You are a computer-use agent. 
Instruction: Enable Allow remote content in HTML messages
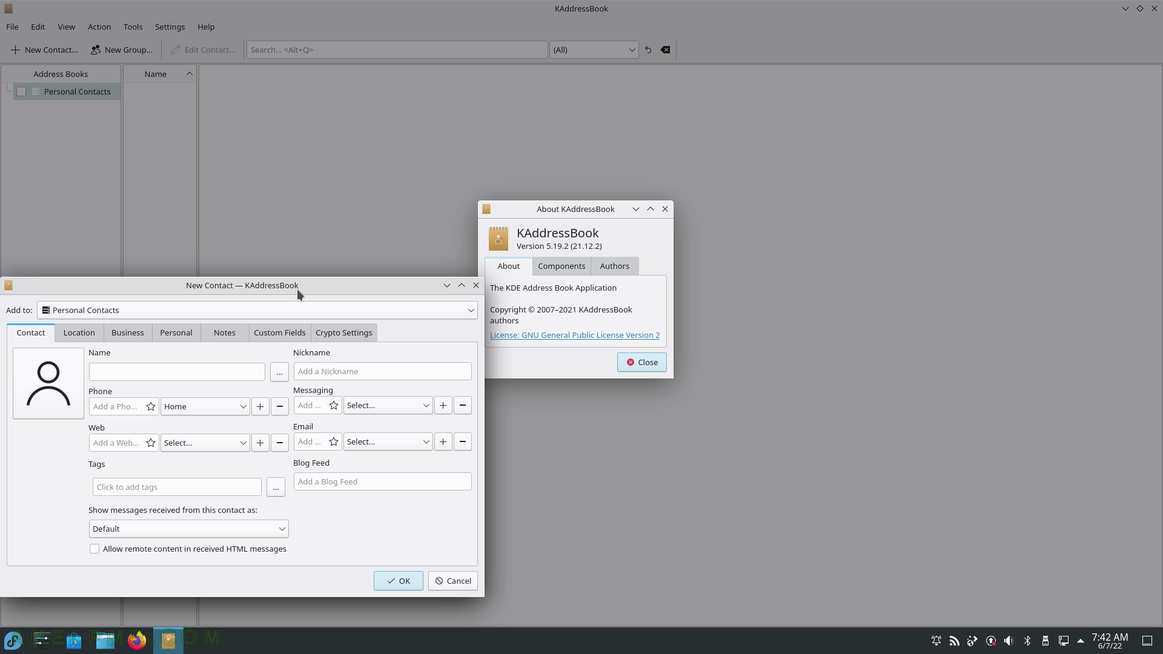(x=94, y=549)
